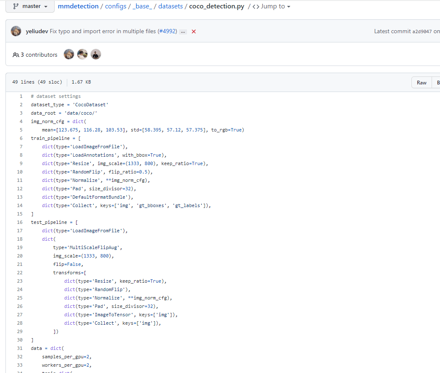Click the people icon next to 3 contributors
Screen dimensions: 440x373
click(16, 54)
